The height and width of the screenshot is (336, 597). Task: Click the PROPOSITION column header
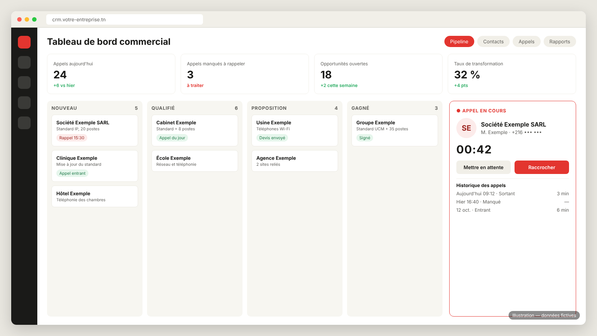pos(295,108)
